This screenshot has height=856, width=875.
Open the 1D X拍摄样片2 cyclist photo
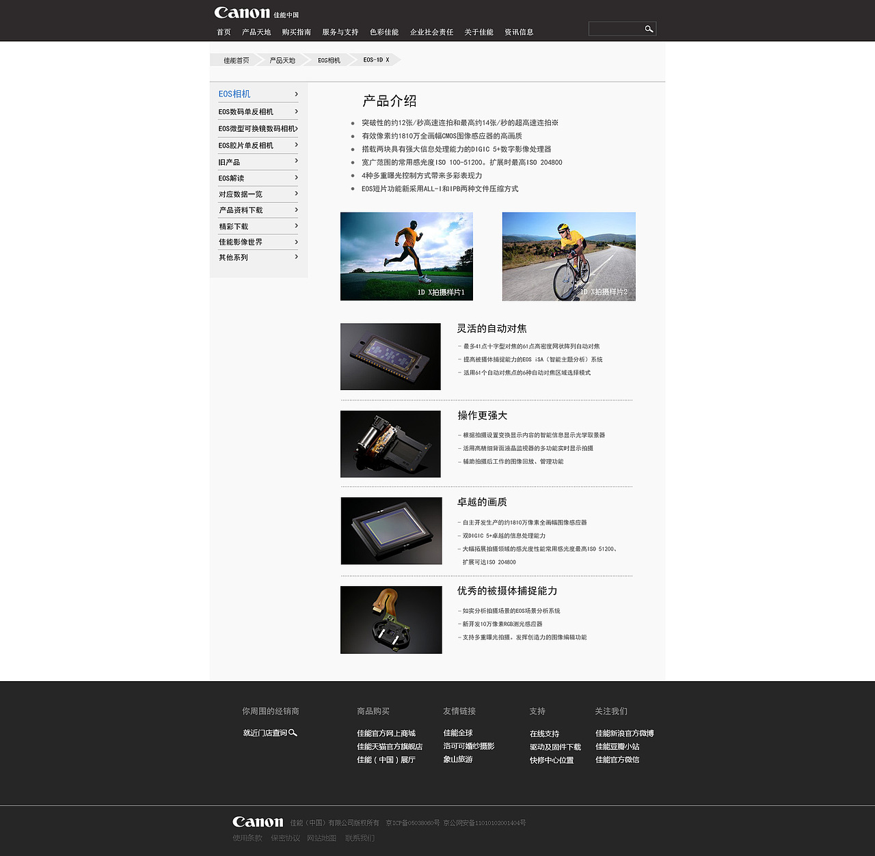point(569,256)
